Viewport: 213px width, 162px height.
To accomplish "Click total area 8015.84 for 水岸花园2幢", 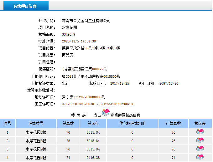I will coord(93,132).
